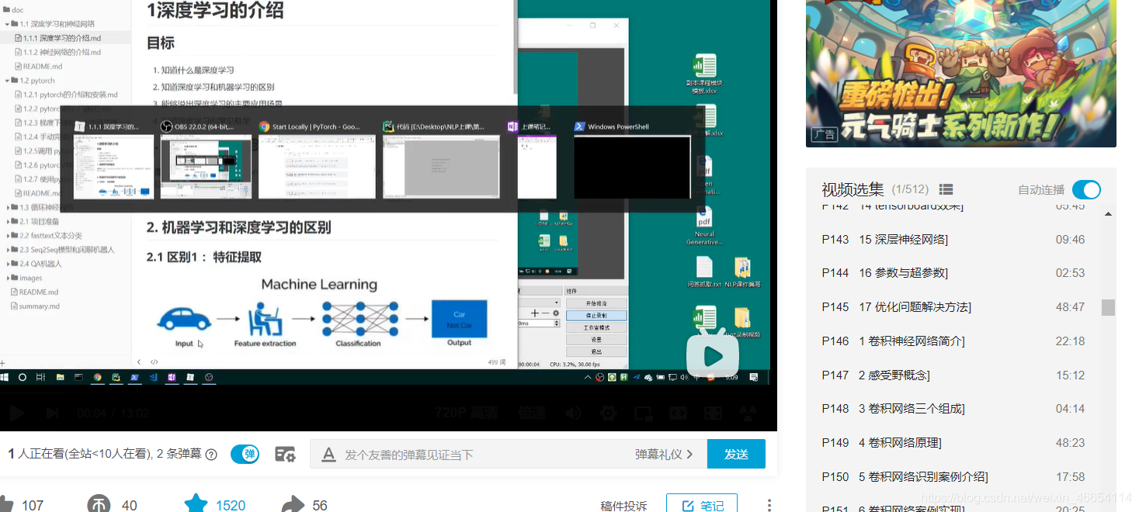Open the player settings gear icon
1139x512 pixels.
608,413
